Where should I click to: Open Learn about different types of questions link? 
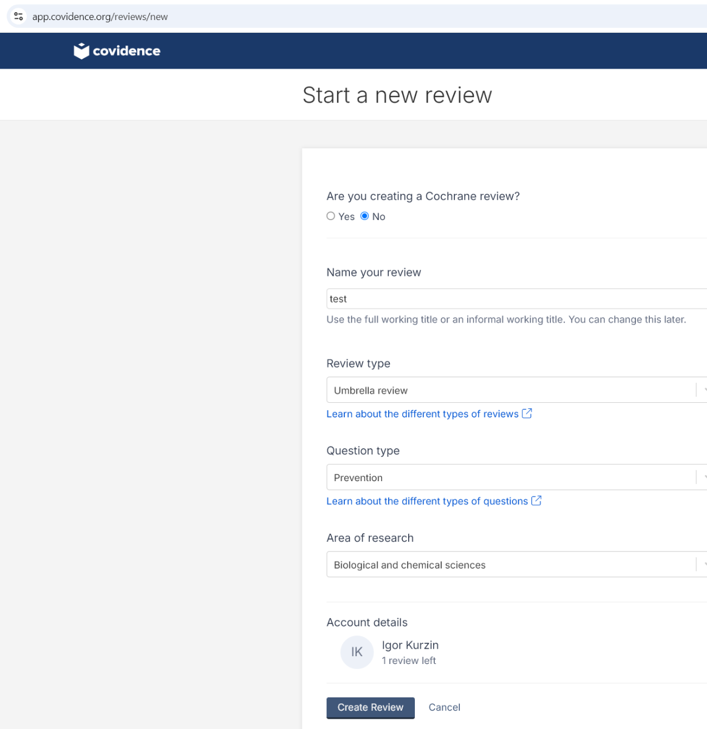pos(427,501)
